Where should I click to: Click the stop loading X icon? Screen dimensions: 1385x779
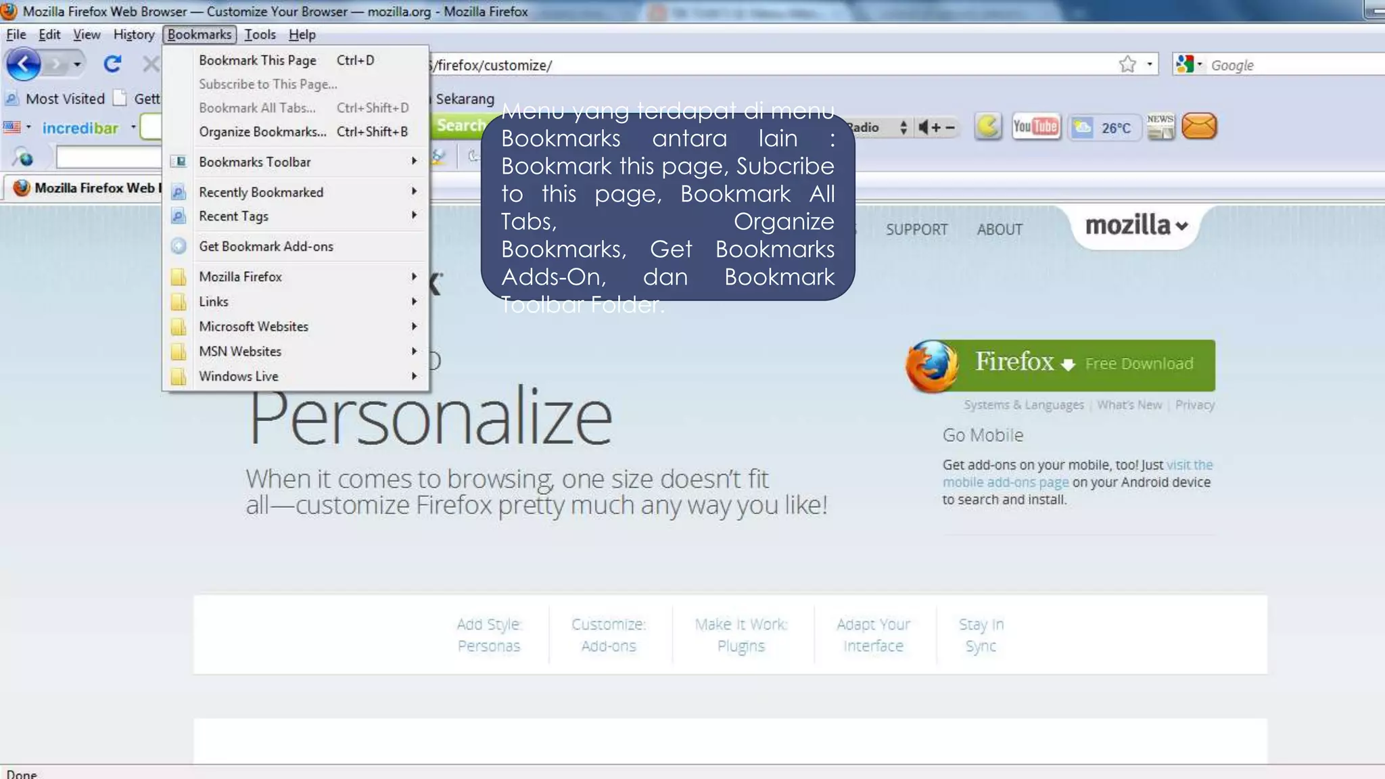(151, 64)
